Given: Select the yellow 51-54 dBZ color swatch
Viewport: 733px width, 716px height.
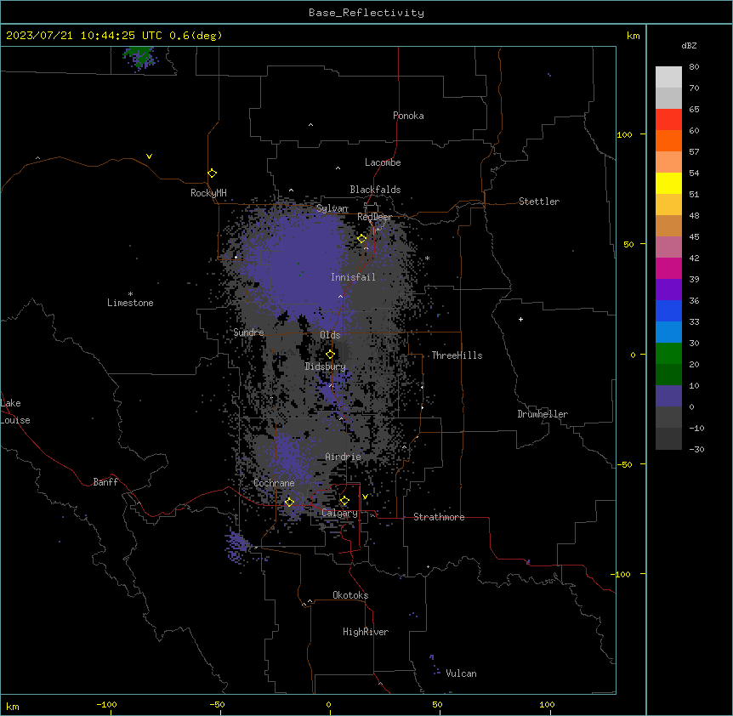Looking at the screenshot, I should point(668,183).
